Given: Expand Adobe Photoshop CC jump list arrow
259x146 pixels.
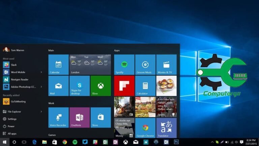Looking at the screenshot, I should (41, 87).
